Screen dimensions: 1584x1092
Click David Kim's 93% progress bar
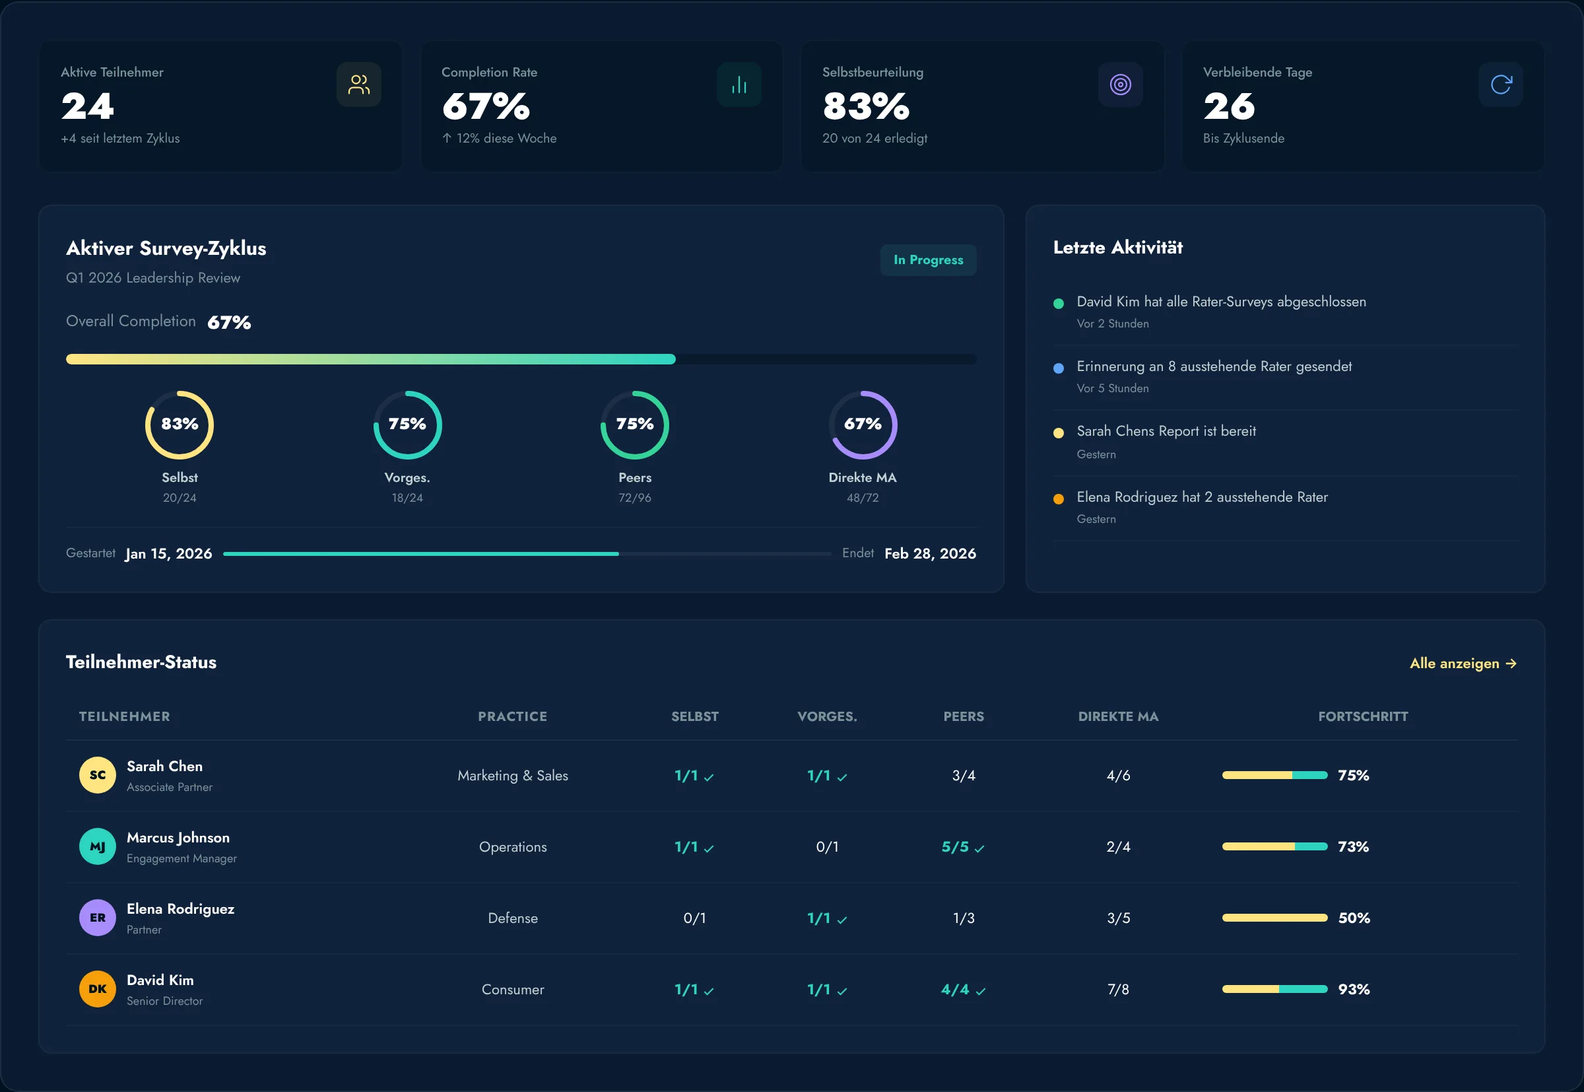click(x=1275, y=989)
